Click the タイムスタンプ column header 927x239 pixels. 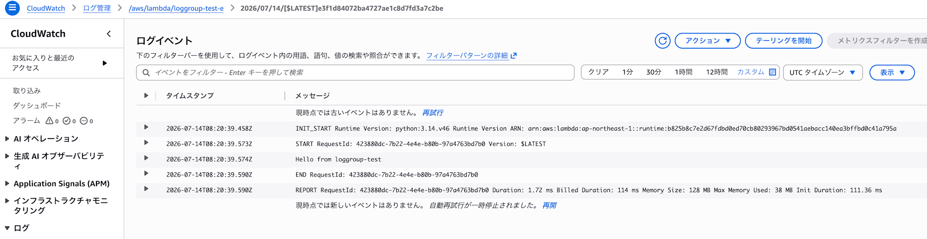tap(190, 96)
